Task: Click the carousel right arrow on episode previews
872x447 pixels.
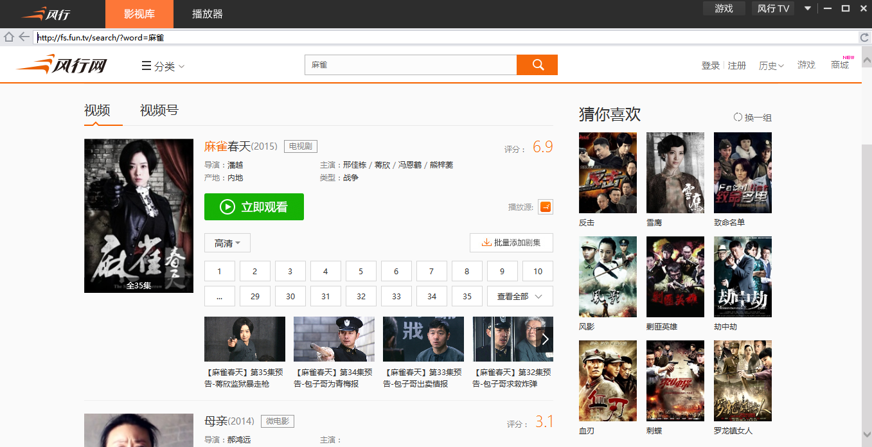Action: click(x=545, y=339)
